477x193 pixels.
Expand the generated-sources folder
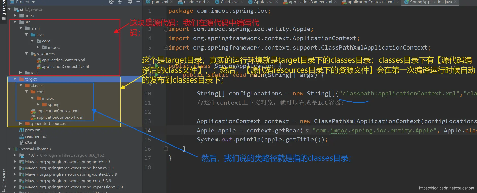tap(21, 123)
